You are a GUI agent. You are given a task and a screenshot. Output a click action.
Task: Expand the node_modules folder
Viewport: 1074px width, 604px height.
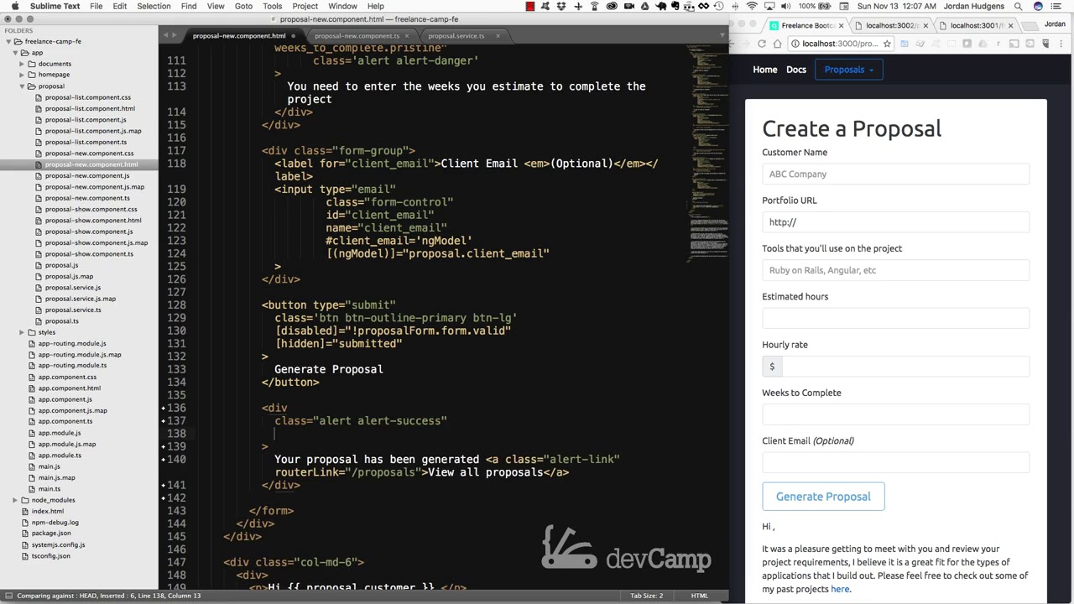pos(15,500)
